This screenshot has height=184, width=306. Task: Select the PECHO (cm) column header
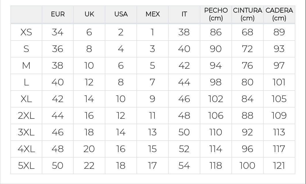coord(216,14)
